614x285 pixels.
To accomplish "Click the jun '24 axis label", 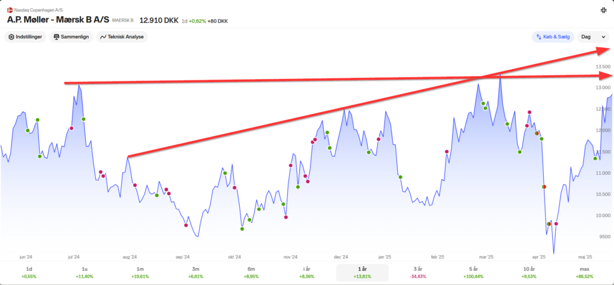I will tap(25, 257).
